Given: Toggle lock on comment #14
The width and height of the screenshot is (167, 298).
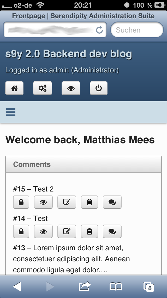Looking at the screenshot, I should 21,231.
